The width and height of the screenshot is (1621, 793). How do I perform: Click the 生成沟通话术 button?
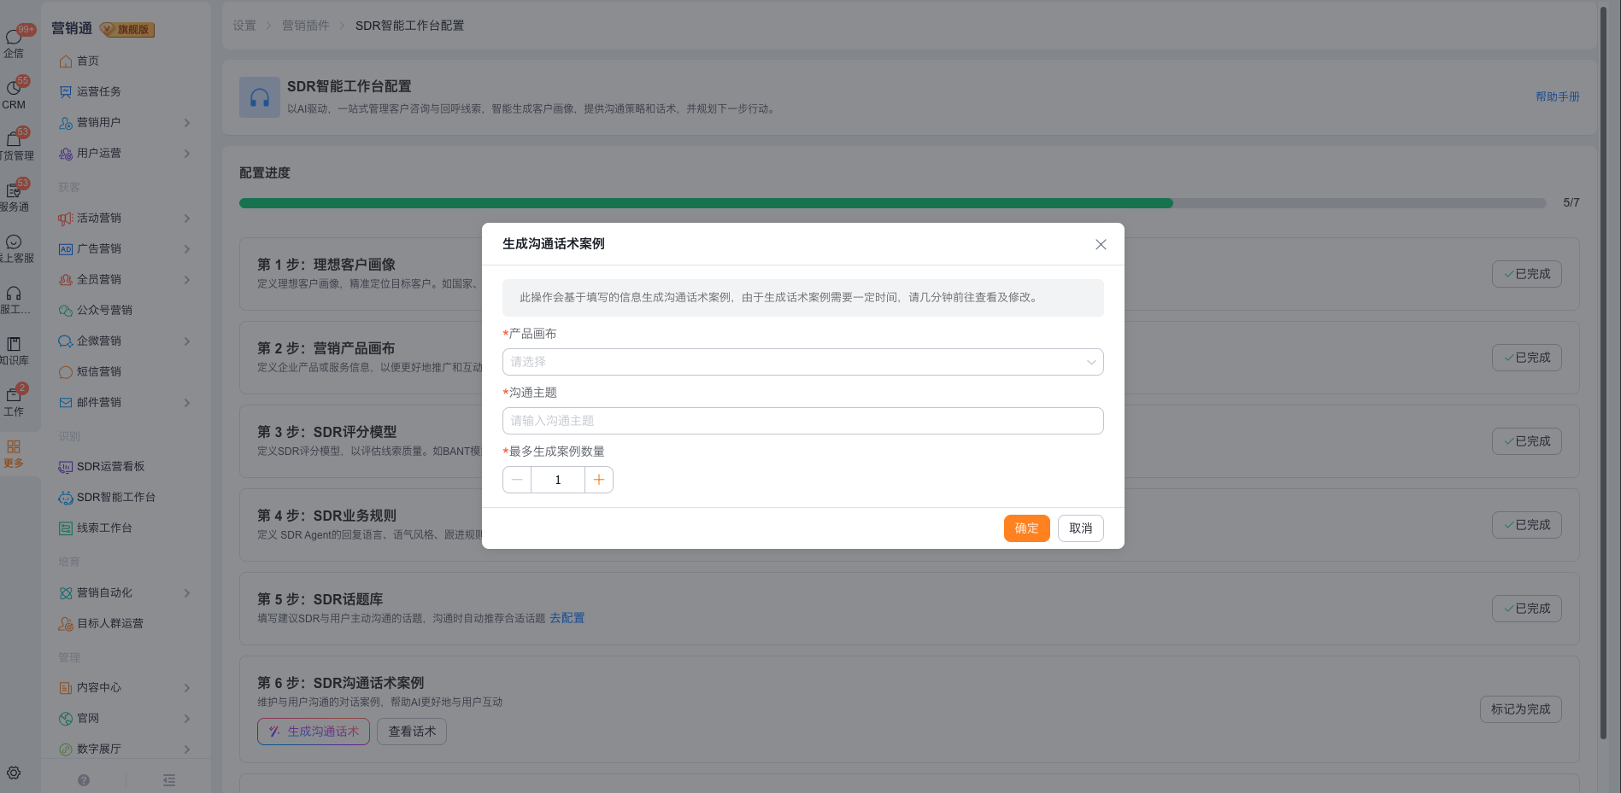314,732
